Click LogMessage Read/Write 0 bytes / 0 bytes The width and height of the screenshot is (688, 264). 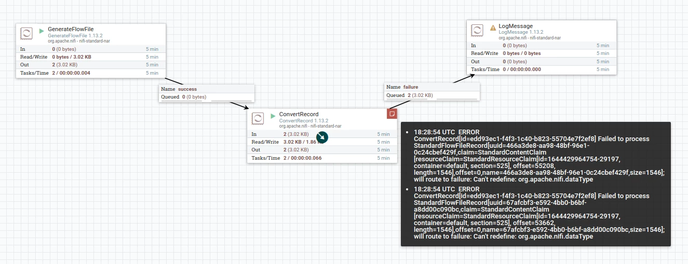[x=522, y=53]
